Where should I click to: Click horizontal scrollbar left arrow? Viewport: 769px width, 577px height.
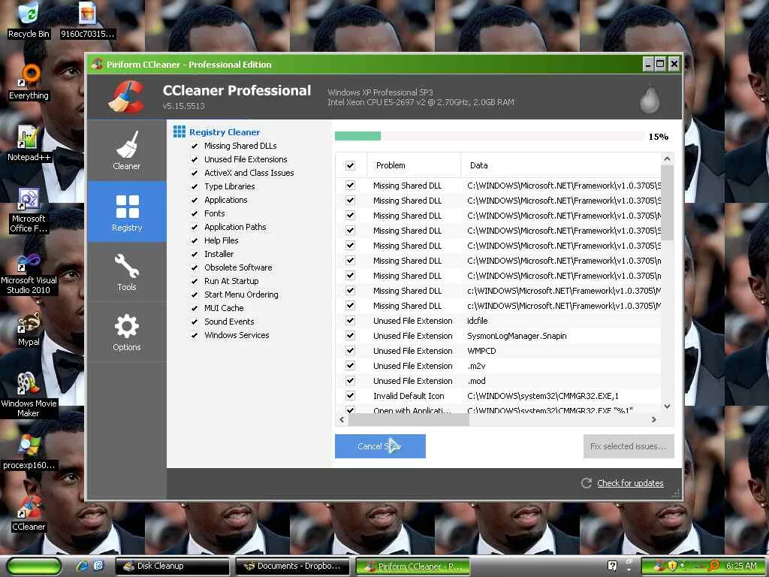342,419
